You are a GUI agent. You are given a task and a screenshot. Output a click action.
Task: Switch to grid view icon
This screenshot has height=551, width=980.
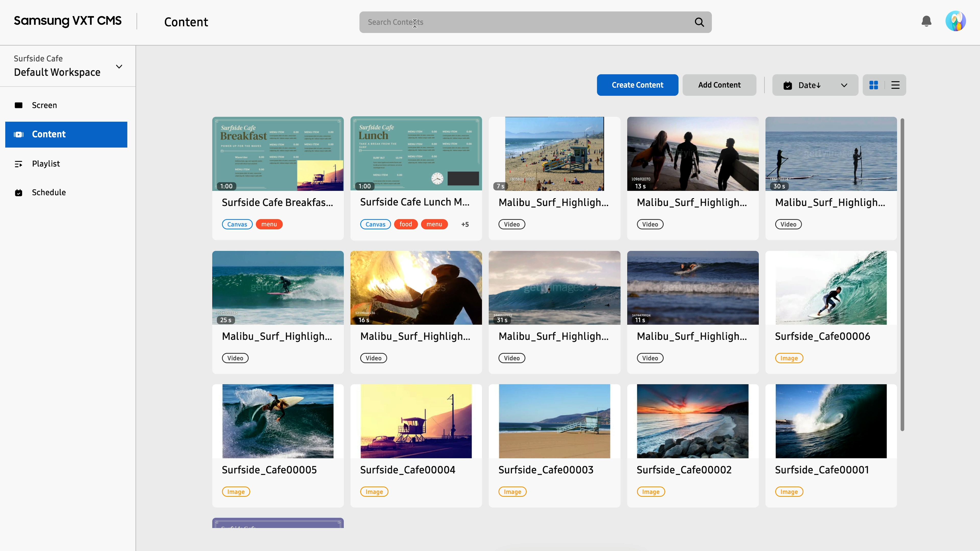pos(874,85)
